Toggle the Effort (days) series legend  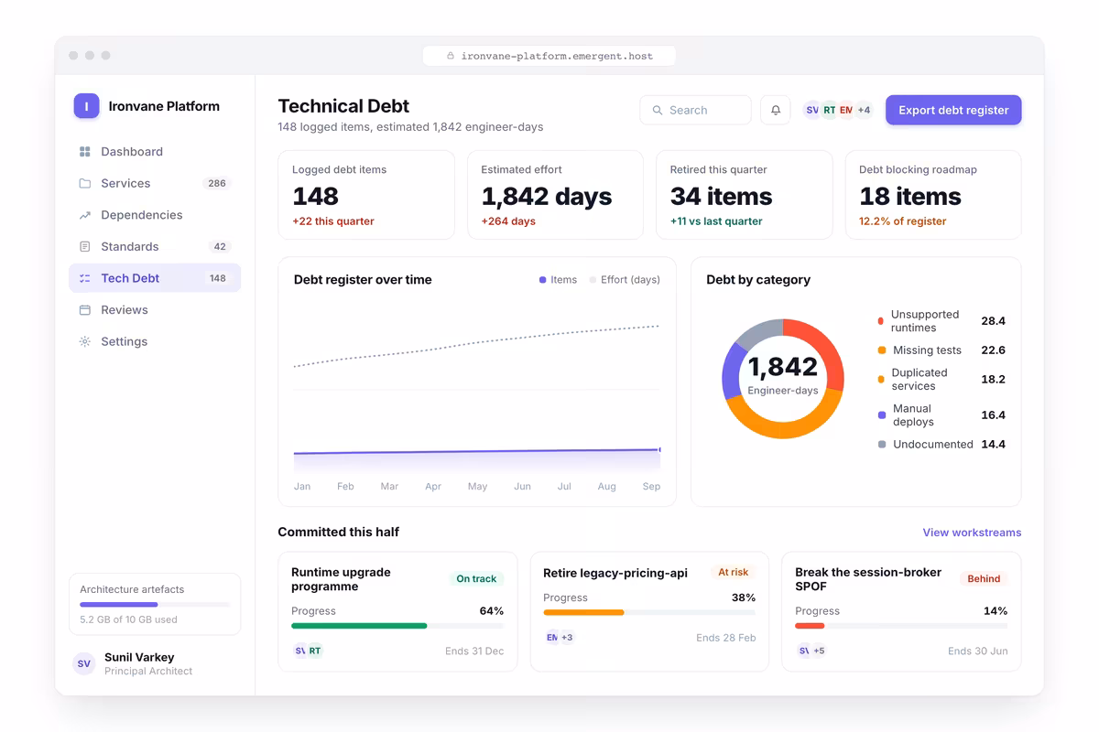(x=625, y=280)
